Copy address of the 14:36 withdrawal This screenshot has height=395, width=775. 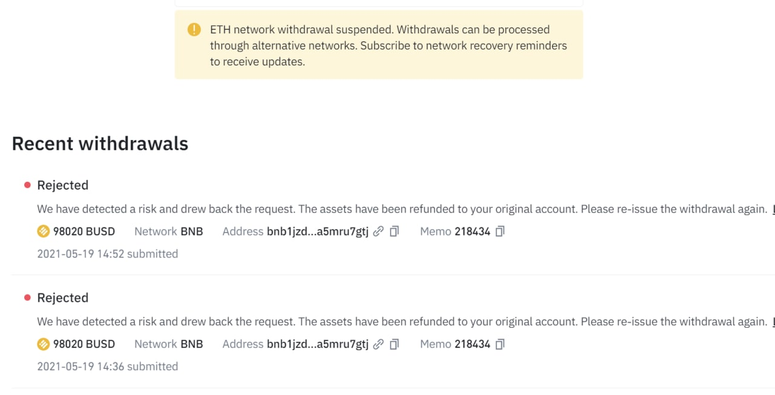(394, 344)
